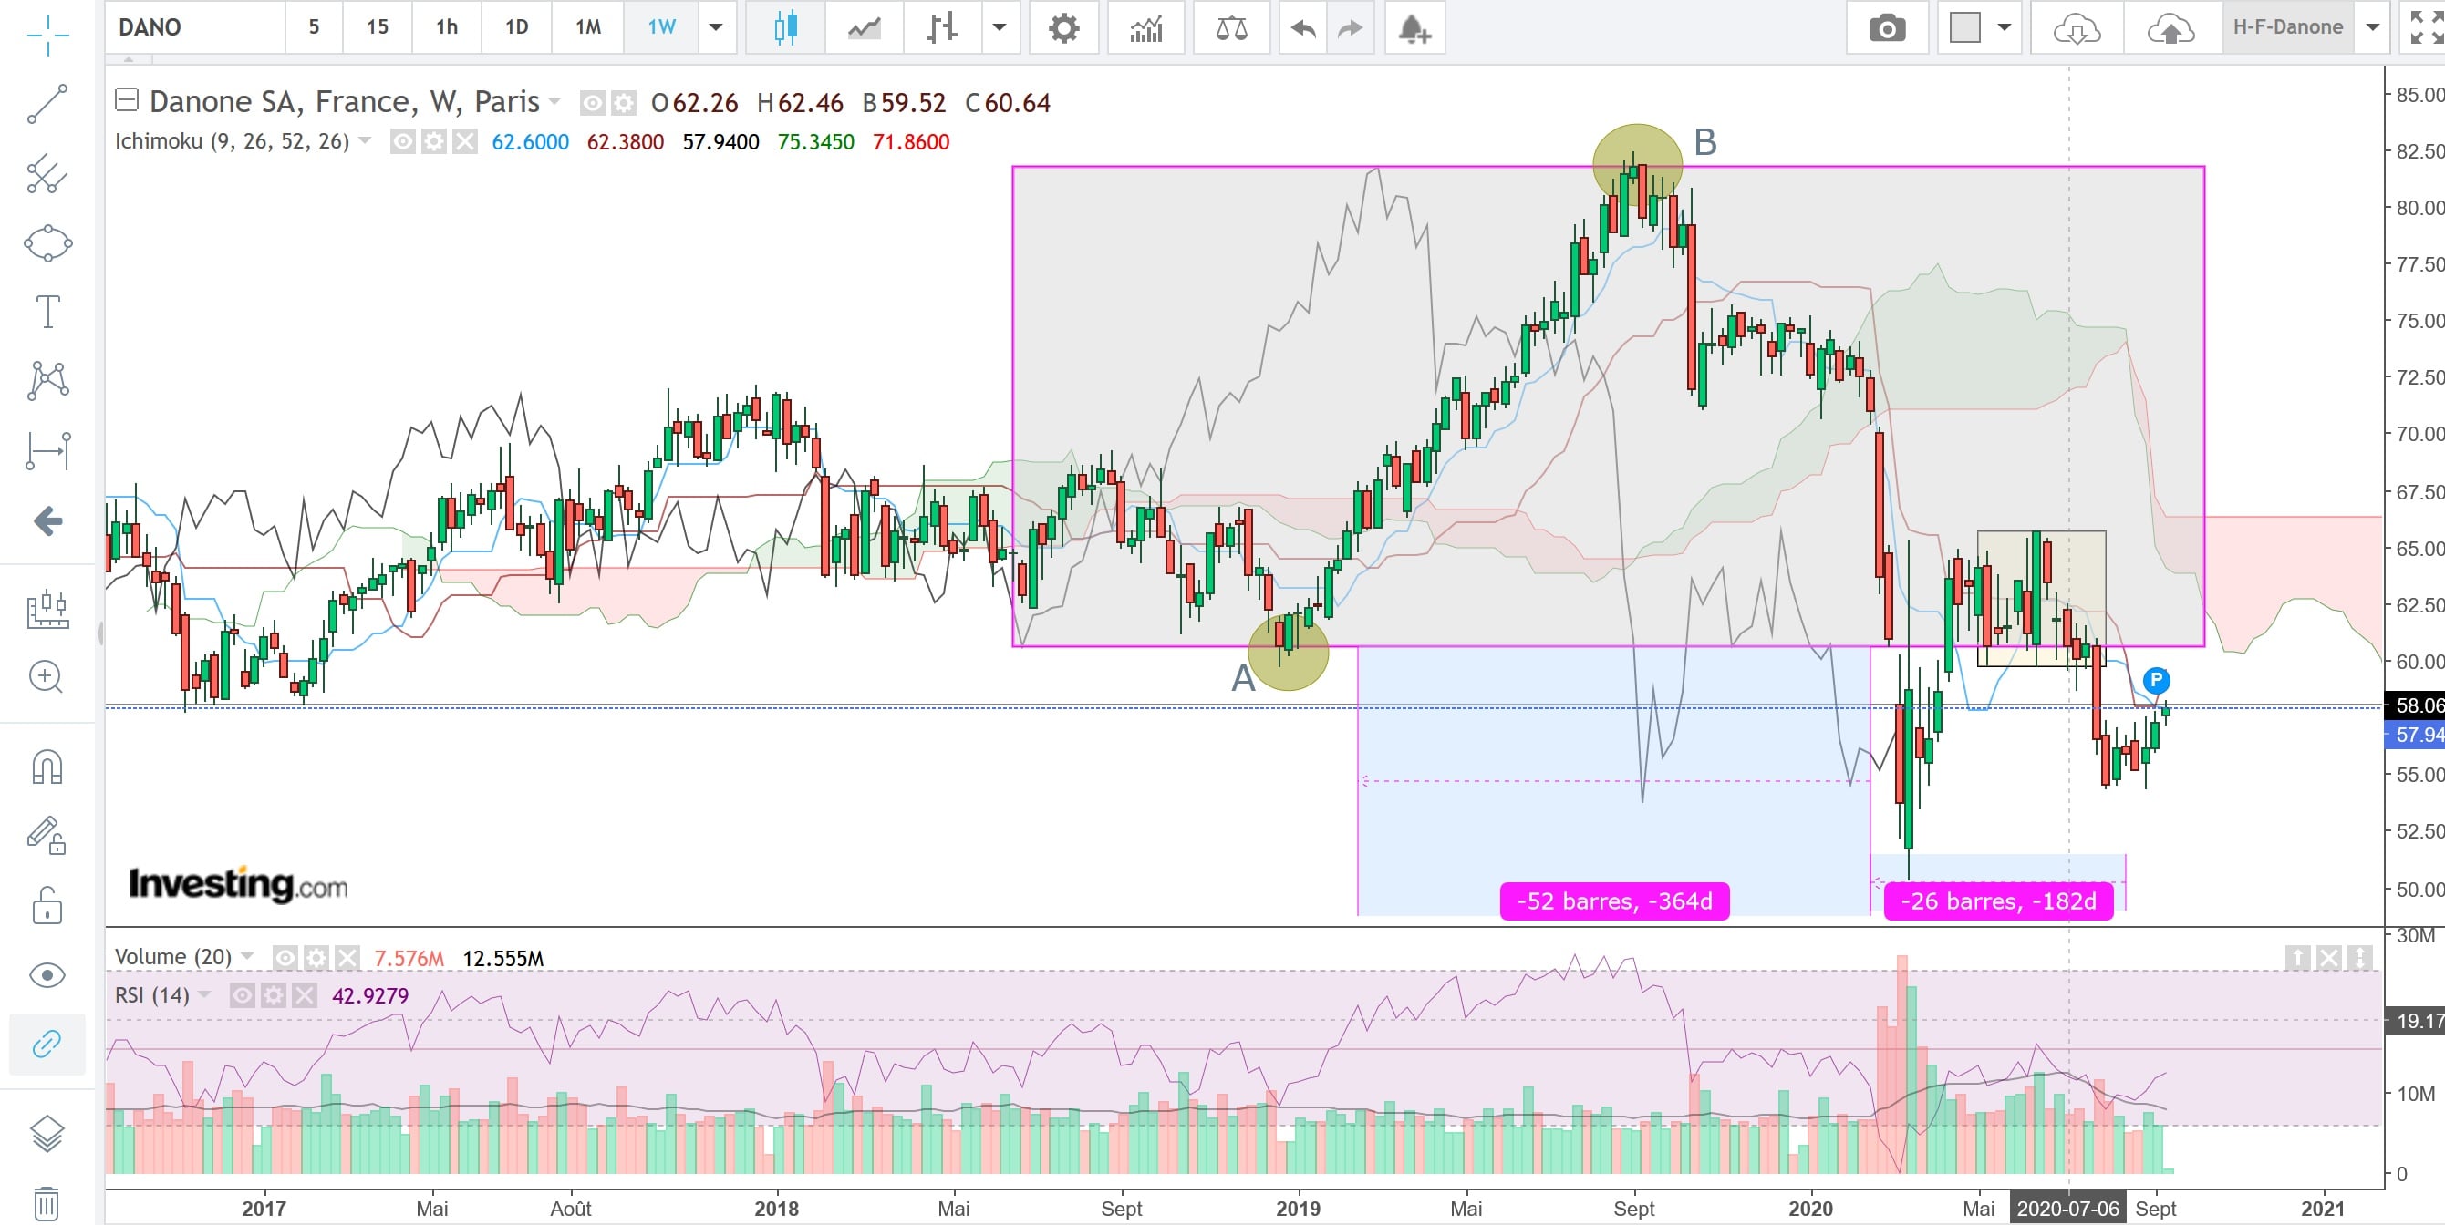Image resolution: width=2445 pixels, height=1225 pixels.
Task: Click the DANO symbol search field
Action: coord(195,27)
